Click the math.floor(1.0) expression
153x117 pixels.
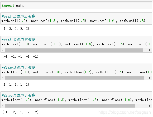pos(15,72)
